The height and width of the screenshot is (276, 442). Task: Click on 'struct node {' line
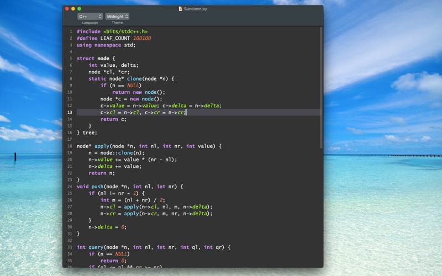coord(96,59)
